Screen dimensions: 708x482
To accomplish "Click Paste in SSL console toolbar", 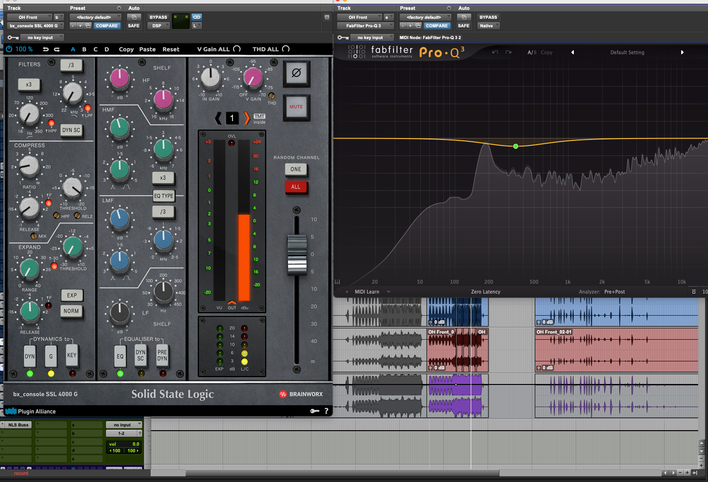I will click(147, 49).
